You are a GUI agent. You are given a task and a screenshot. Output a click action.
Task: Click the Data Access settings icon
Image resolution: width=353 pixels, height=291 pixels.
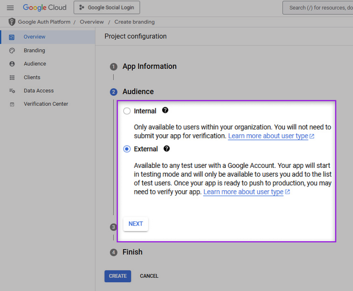[12, 91]
